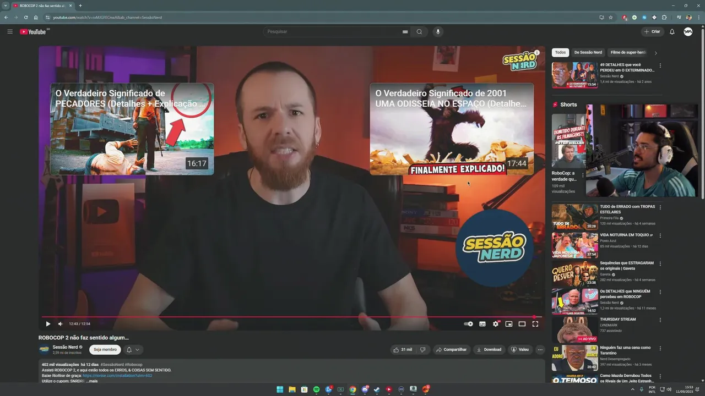Image resolution: width=705 pixels, height=396 pixels.
Task: Open the notifications bell
Action: point(672,31)
